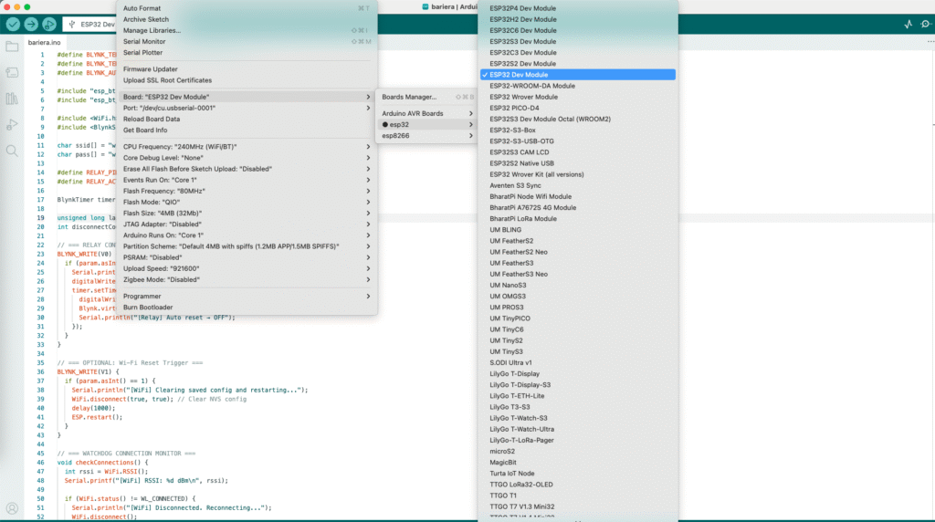
Task: Expand Flash Size 4MB submenu
Action: pos(247,214)
